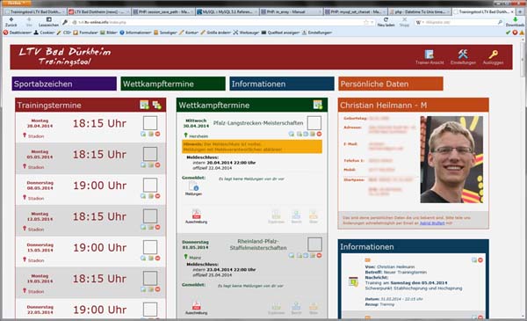Open the Deaktivieren dropdown in developer toolbar
The image size is (527, 321).
(x=18, y=33)
